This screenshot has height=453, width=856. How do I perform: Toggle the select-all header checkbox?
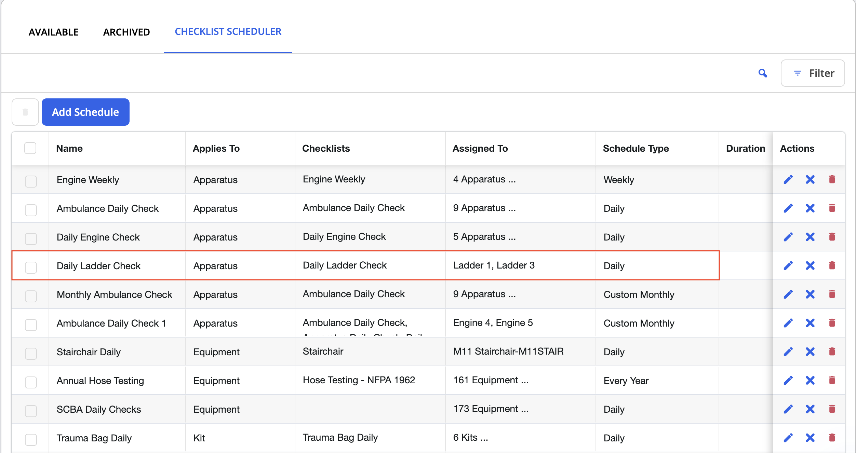[30, 148]
